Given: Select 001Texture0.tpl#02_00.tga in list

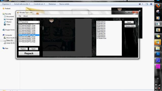Looking at the screenshot, I should [x=27, y=29].
